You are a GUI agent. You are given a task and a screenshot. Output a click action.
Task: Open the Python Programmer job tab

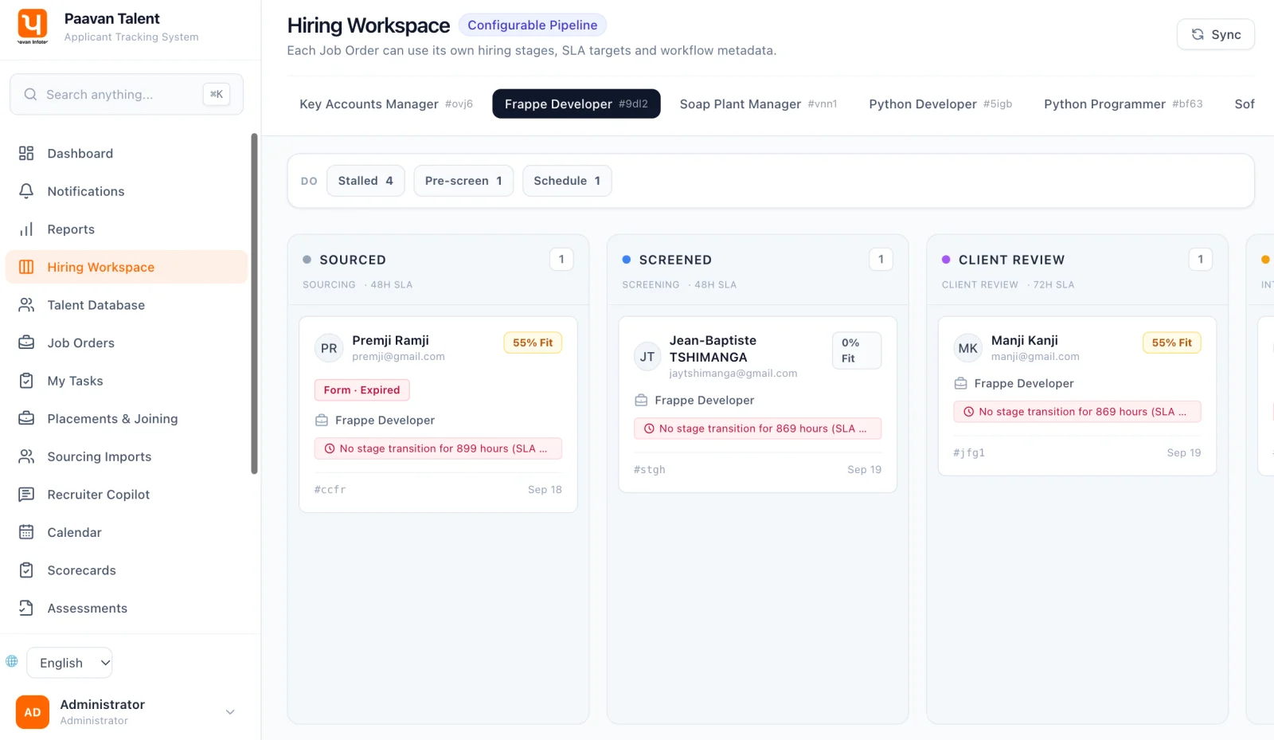(x=1124, y=104)
